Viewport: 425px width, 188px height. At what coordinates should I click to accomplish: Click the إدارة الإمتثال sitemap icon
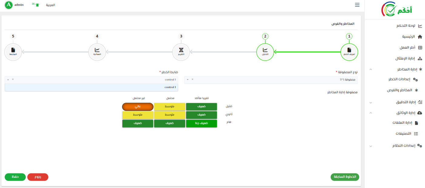point(420,59)
